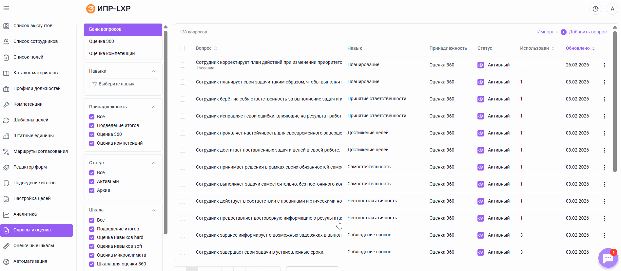This screenshot has height=271, width=621.
Task: Click the Автоматизация sidebar icon
Action: pyautogui.click(x=6, y=262)
